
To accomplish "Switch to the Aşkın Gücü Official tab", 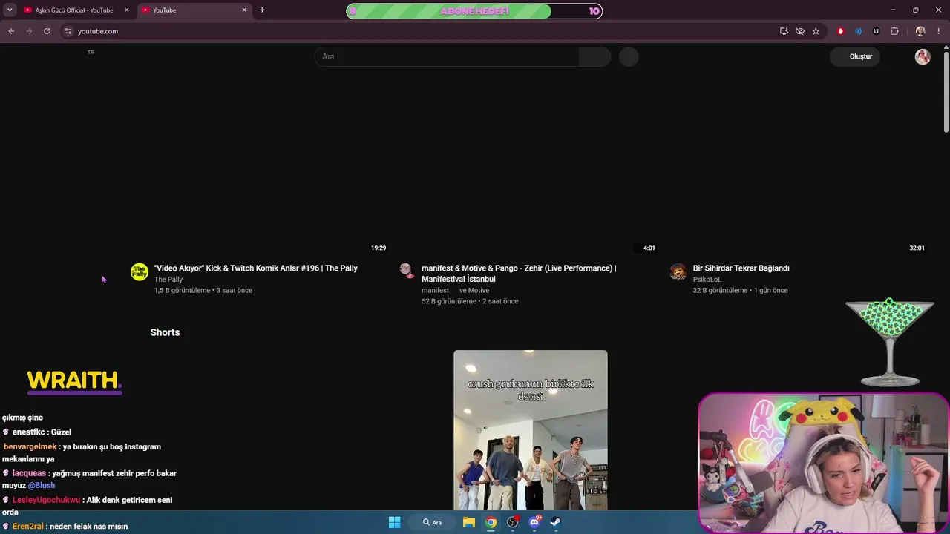I will (74, 10).
